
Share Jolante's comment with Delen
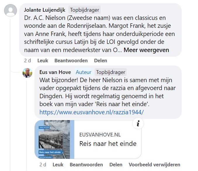point(100,61)
